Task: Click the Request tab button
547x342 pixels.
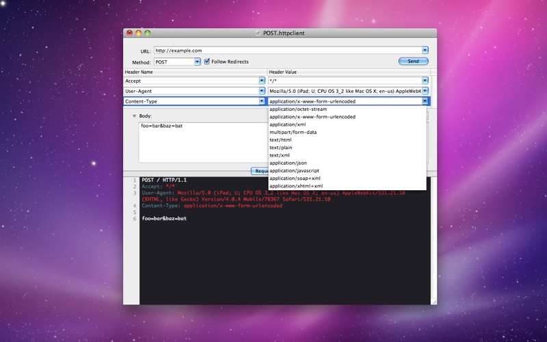Action: (x=260, y=171)
